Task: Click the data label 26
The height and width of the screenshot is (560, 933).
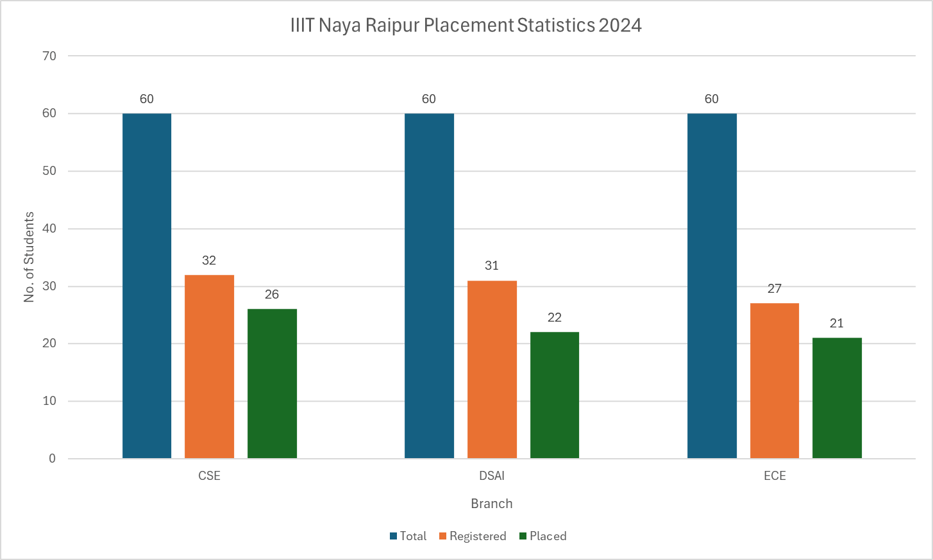Action: 272,294
